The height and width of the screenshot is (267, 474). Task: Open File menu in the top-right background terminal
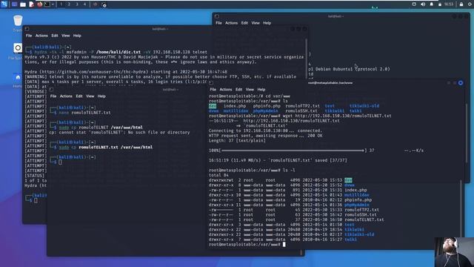[x=218, y=23]
